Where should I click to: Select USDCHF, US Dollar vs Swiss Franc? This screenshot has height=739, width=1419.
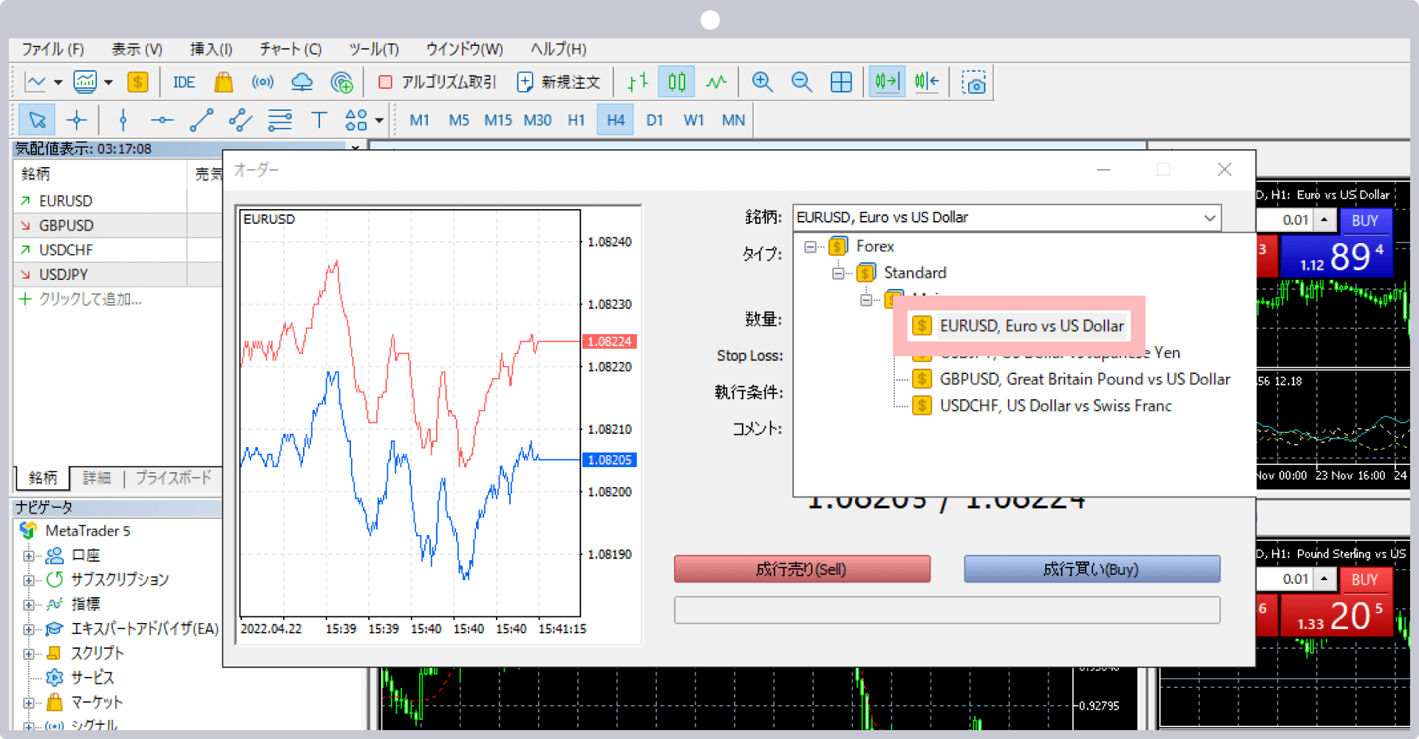tap(1055, 406)
